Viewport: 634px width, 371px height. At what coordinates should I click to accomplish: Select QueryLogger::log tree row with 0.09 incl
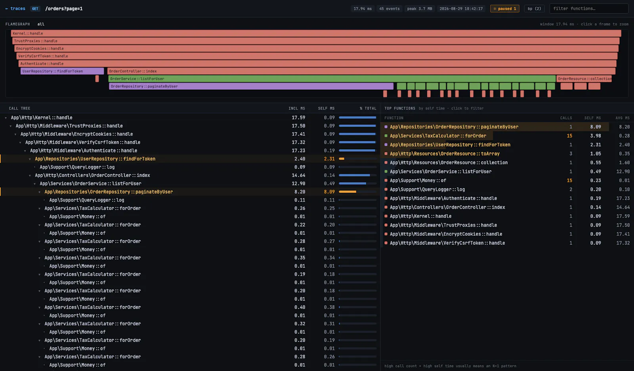point(190,167)
